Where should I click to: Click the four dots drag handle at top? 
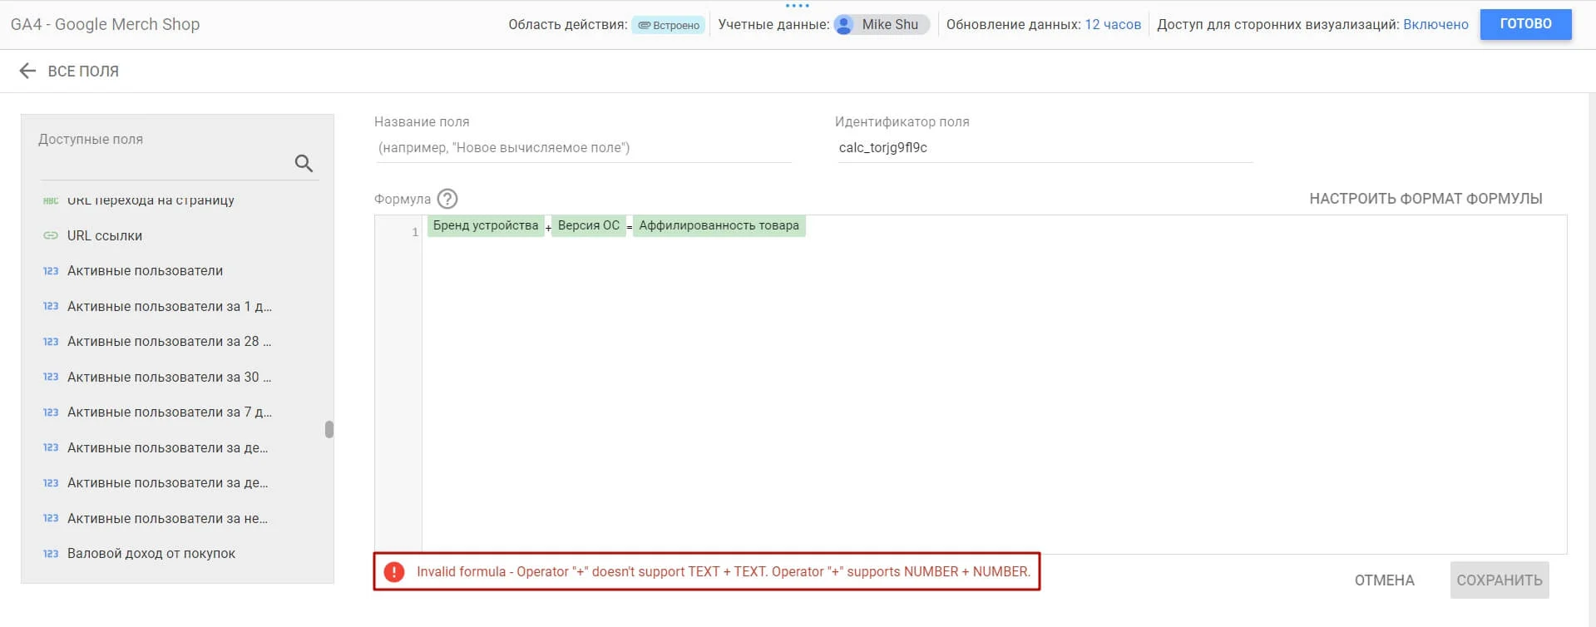pos(798,6)
